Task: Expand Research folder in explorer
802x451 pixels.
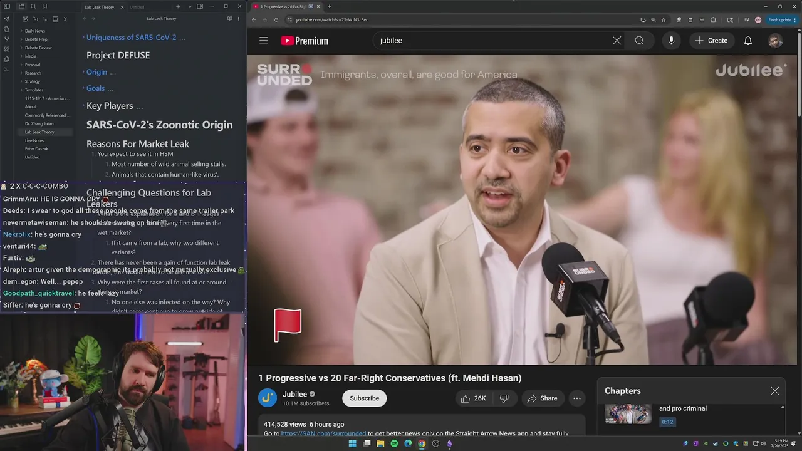Action: tap(33, 73)
